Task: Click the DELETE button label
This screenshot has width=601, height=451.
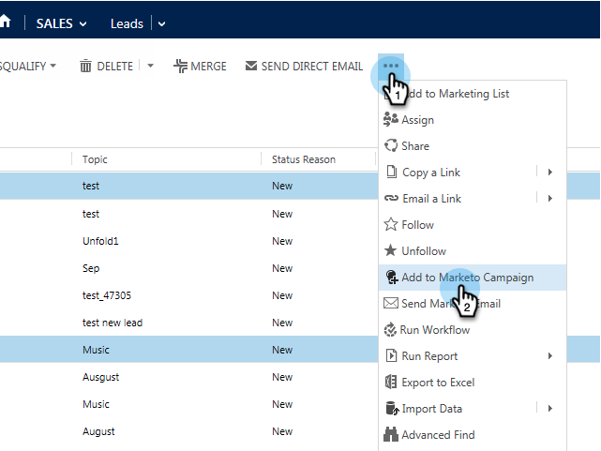Action: (115, 67)
